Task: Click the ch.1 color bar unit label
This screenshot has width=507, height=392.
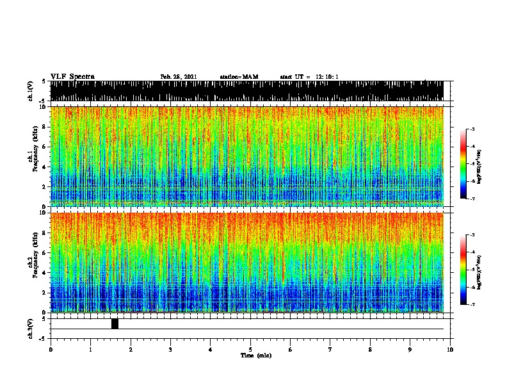Action: [479, 167]
